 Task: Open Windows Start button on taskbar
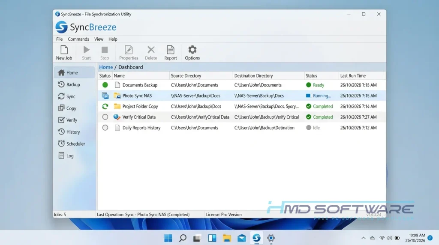click(x=168, y=238)
